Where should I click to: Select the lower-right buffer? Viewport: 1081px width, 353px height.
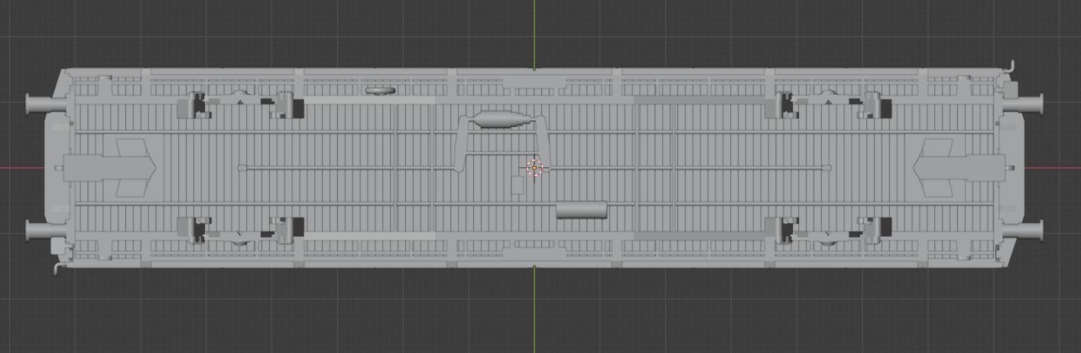click(x=1021, y=230)
